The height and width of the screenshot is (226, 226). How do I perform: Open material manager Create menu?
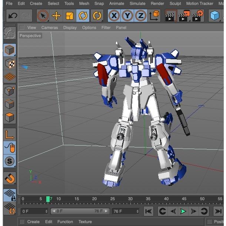(x=33, y=222)
